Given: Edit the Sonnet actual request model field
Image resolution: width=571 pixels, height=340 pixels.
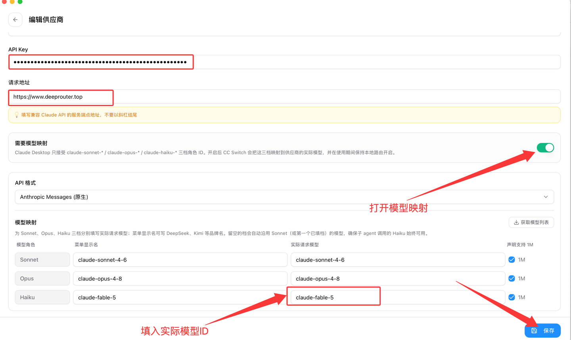Looking at the screenshot, I should click(398, 260).
